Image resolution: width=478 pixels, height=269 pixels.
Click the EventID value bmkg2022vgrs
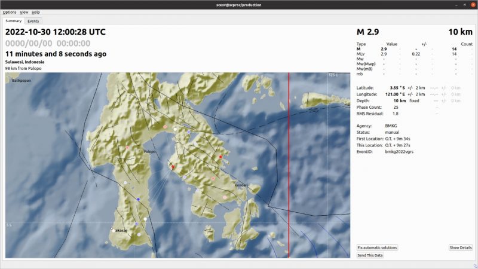(398, 152)
